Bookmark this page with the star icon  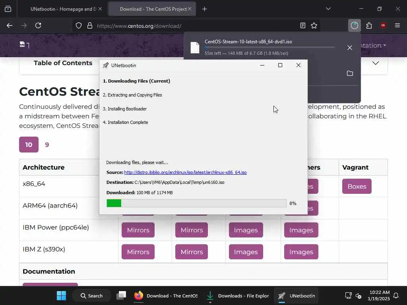314,25
